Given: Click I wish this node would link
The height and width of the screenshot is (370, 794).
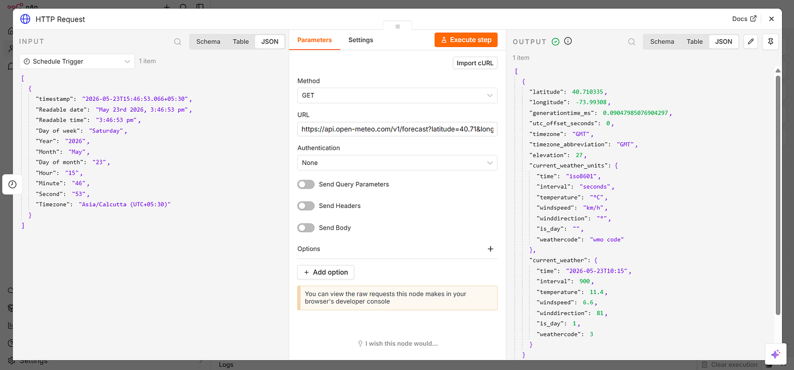Looking at the screenshot, I should coord(398,343).
